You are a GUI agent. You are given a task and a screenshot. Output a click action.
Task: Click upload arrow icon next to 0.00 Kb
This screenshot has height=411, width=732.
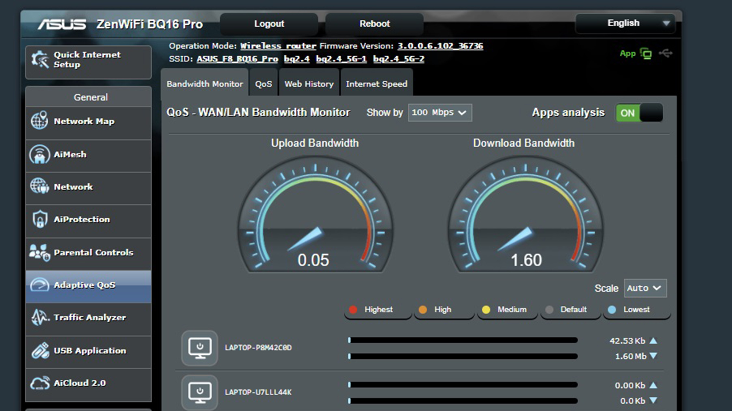pos(653,385)
